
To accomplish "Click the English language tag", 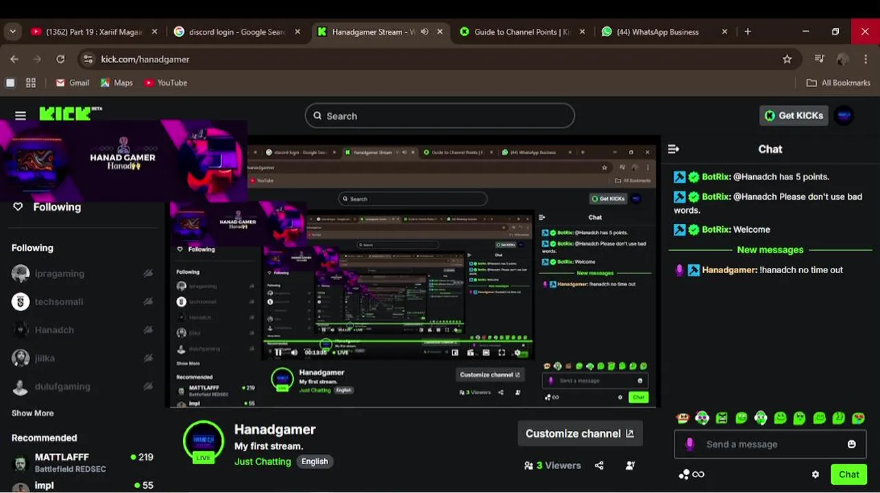I will pos(315,462).
